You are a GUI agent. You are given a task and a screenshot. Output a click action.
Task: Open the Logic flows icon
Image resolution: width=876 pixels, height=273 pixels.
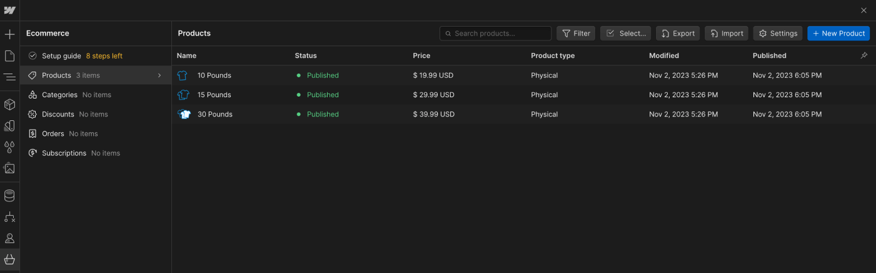point(9,217)
